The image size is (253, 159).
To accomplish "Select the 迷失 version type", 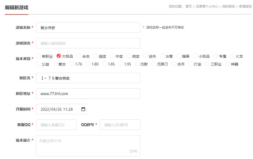I will click(x=145, y=56).
